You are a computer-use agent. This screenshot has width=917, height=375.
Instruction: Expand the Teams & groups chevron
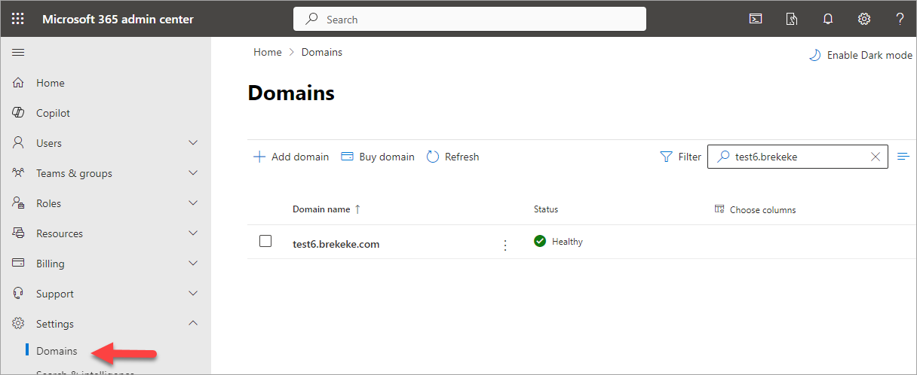tap(193, 172)
